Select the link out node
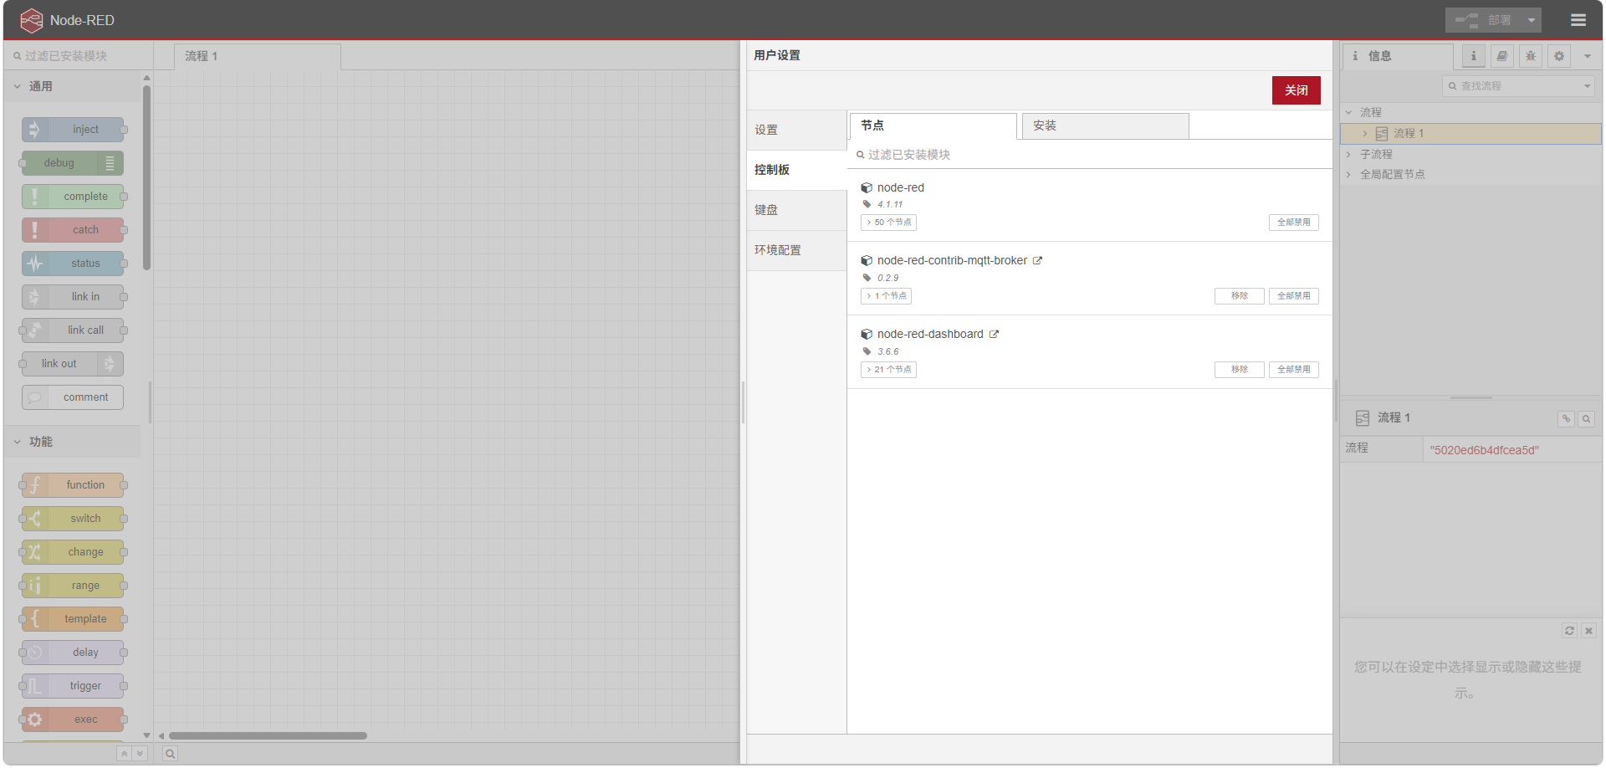 [73, 364]
